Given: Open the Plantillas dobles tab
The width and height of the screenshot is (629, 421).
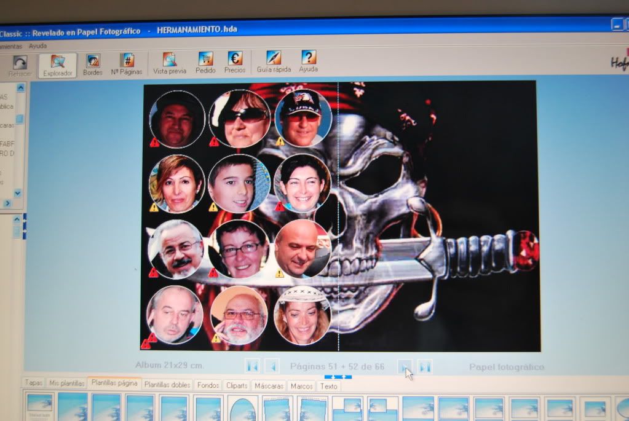Looking at the screenshot, I should pyautogui.click(x=167, y=385).
